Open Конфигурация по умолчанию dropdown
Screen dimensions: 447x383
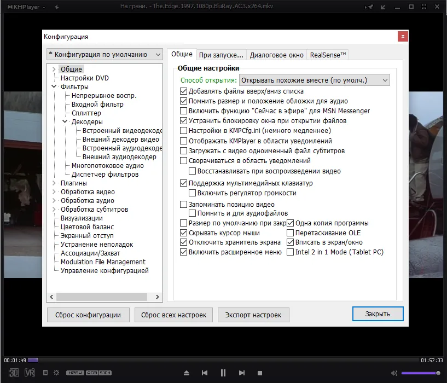coord(105,55)
